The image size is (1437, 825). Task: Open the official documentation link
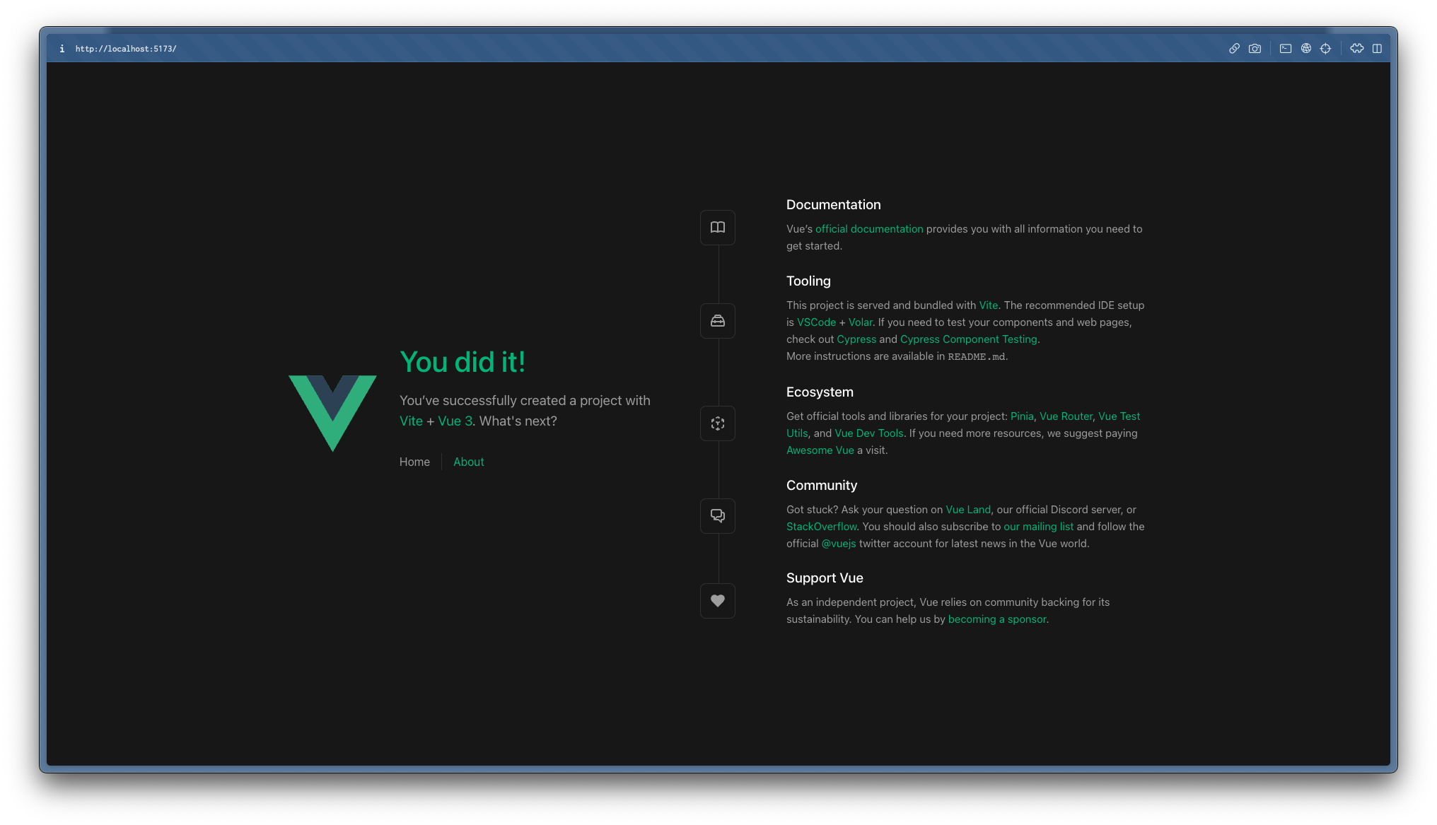click(x=869, y=229)
